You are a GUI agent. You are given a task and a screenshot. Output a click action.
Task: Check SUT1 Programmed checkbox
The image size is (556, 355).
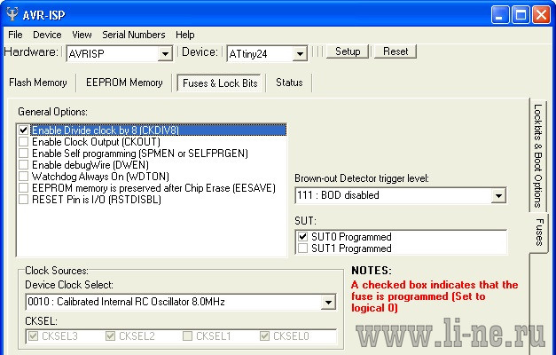(x=302, y=248)
